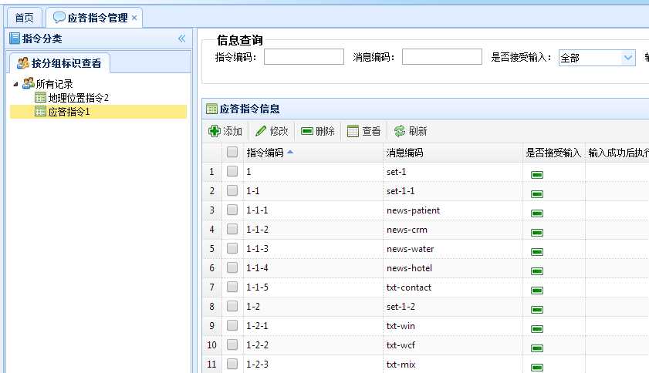Image resolution: width=649 pixels, height=373 pixels.
Task: Click the green status icon in txt-contact row
Action: [537, 291]
